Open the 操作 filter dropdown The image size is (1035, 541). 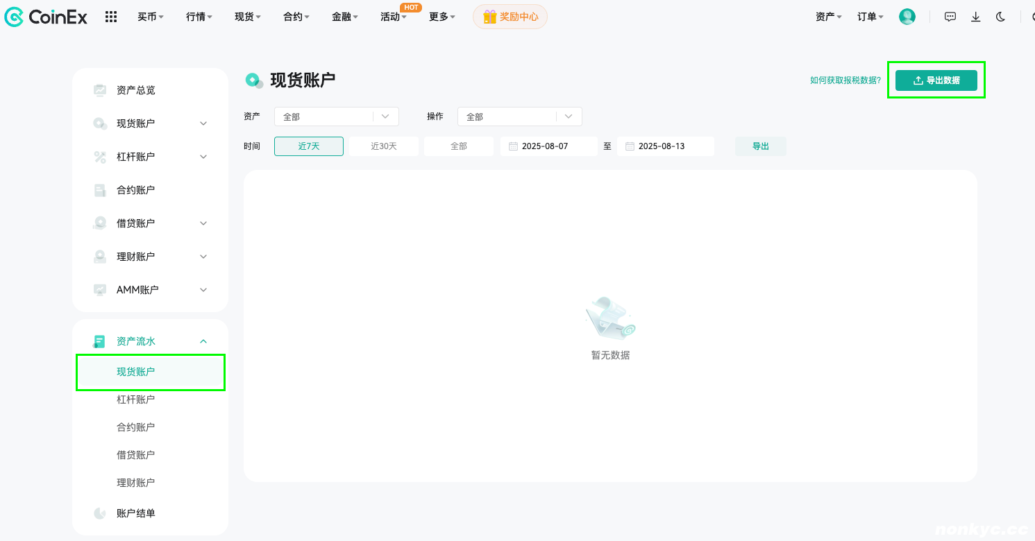pyautogui.click(x=520, y=117)
